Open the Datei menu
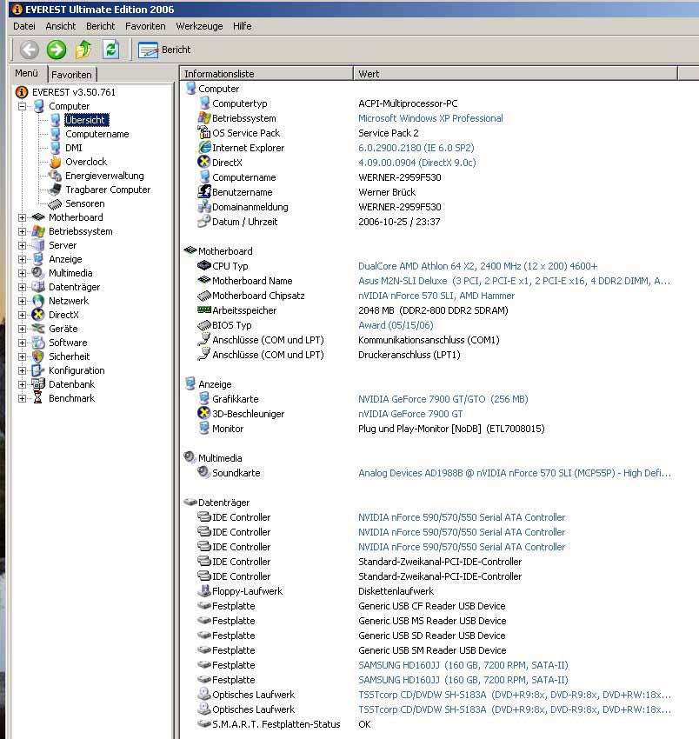 (x=24, y=26)
